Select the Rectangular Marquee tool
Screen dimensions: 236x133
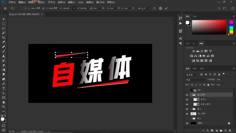click(x=4, y=24)
